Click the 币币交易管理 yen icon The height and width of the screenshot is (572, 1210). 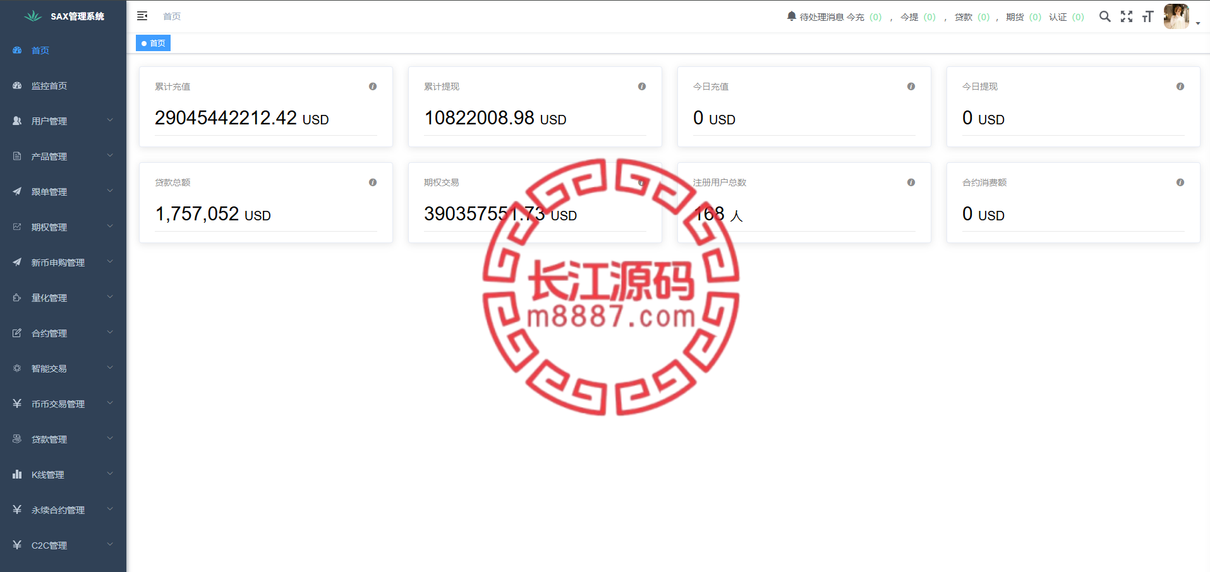tap(17, 403)
